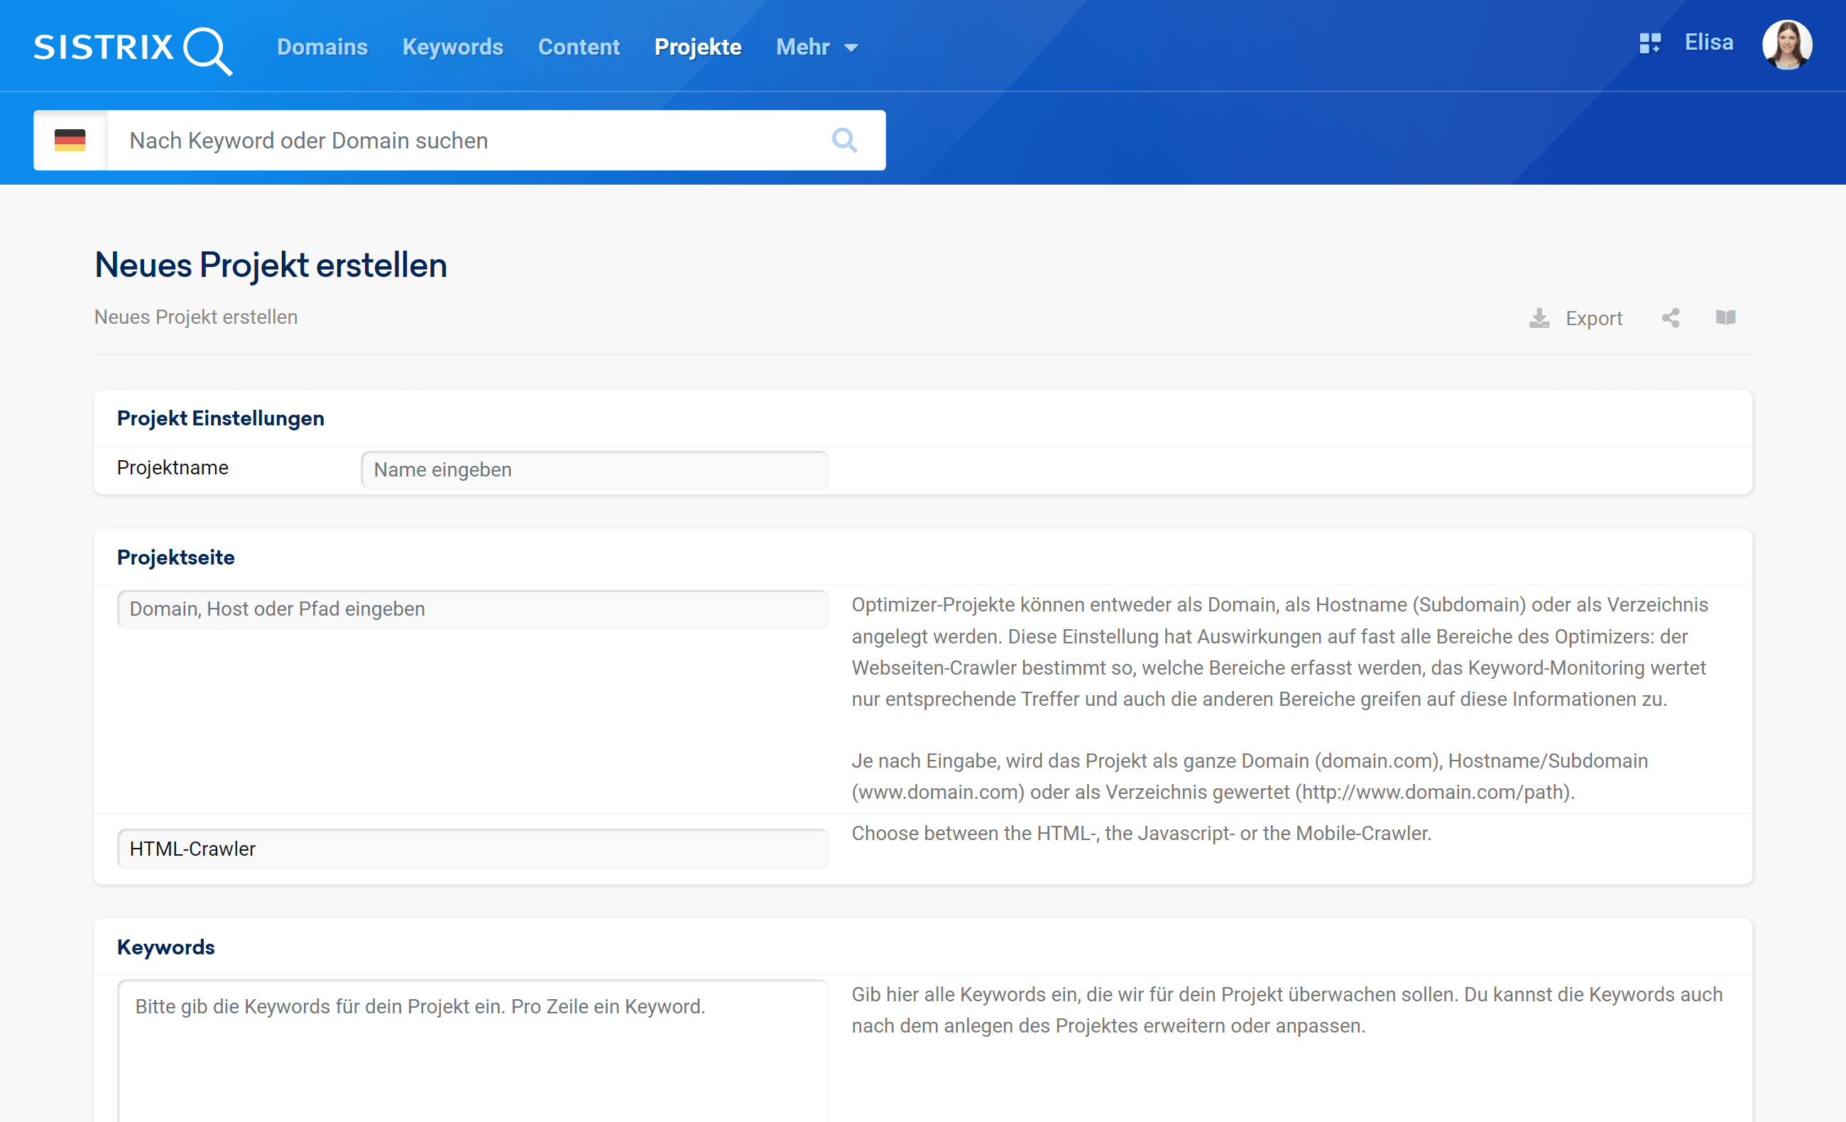Click the search magnifier icon

pos(844,140)
